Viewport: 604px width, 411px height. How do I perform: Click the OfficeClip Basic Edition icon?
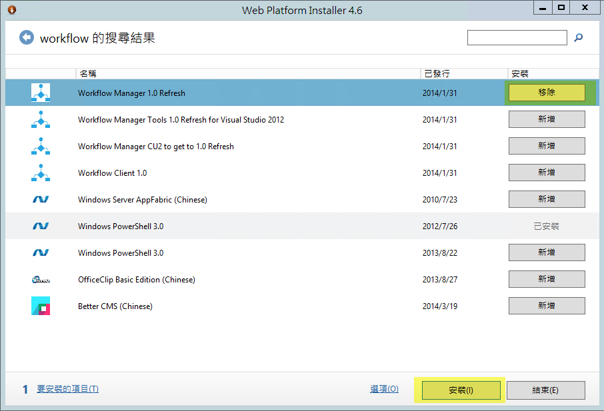pyautogui.click(x=41, y=279)
